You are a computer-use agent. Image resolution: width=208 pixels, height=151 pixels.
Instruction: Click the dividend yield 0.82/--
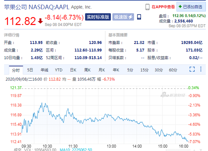pyautogui.click(x=196, y=58)
